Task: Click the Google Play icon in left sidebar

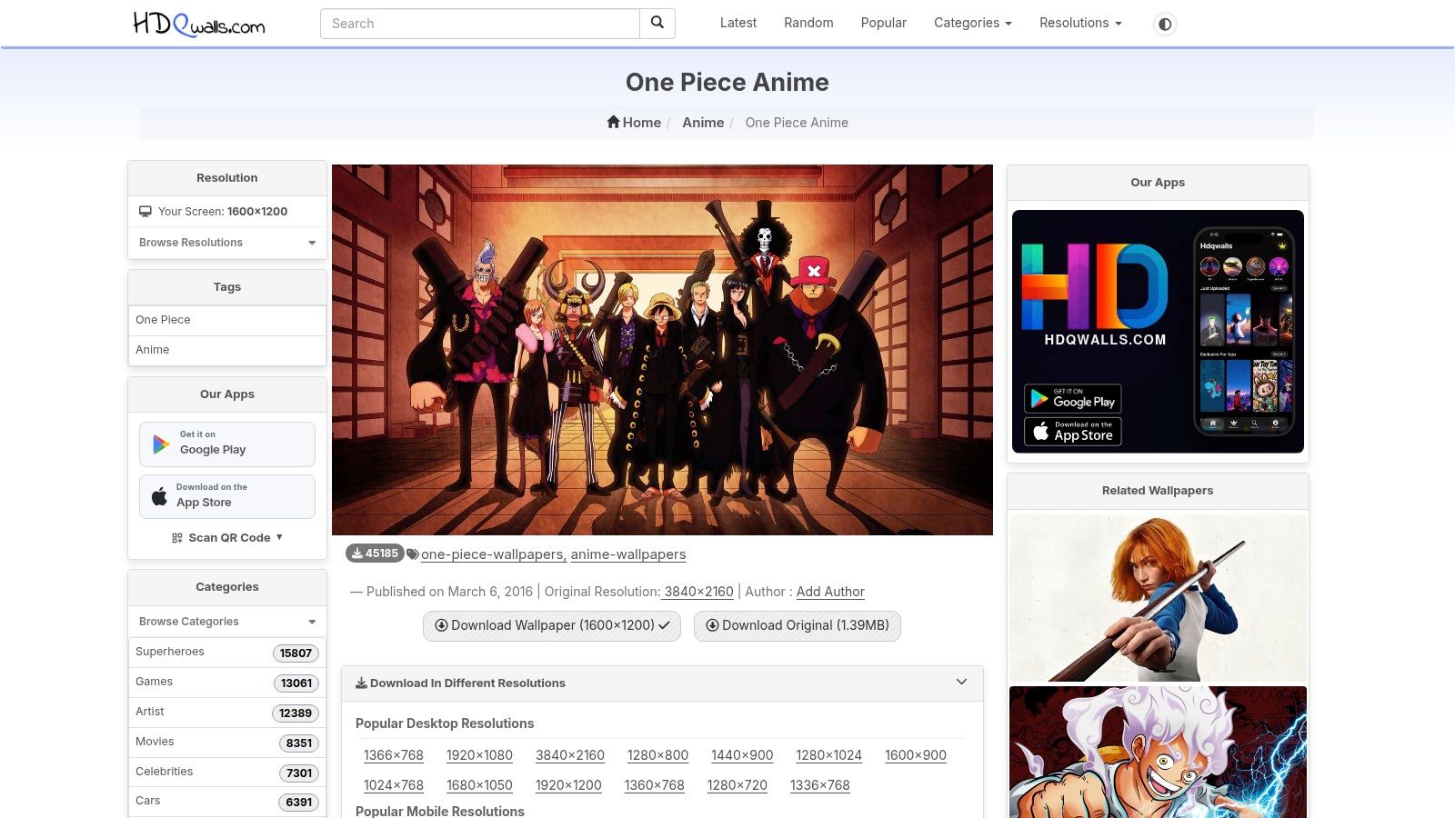Action: click(x=161, y=444)
